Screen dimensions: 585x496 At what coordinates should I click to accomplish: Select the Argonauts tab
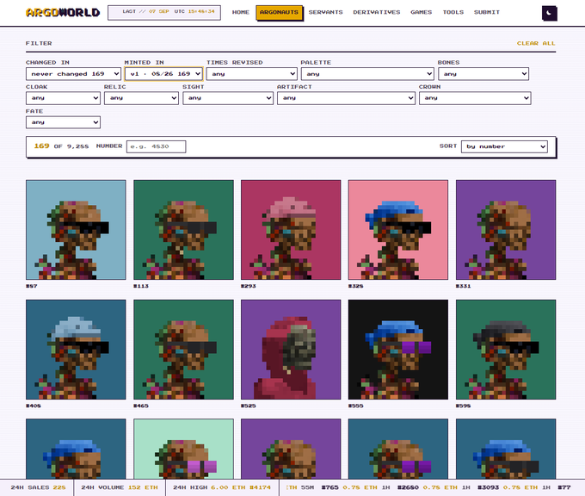(x=279, y=12)
